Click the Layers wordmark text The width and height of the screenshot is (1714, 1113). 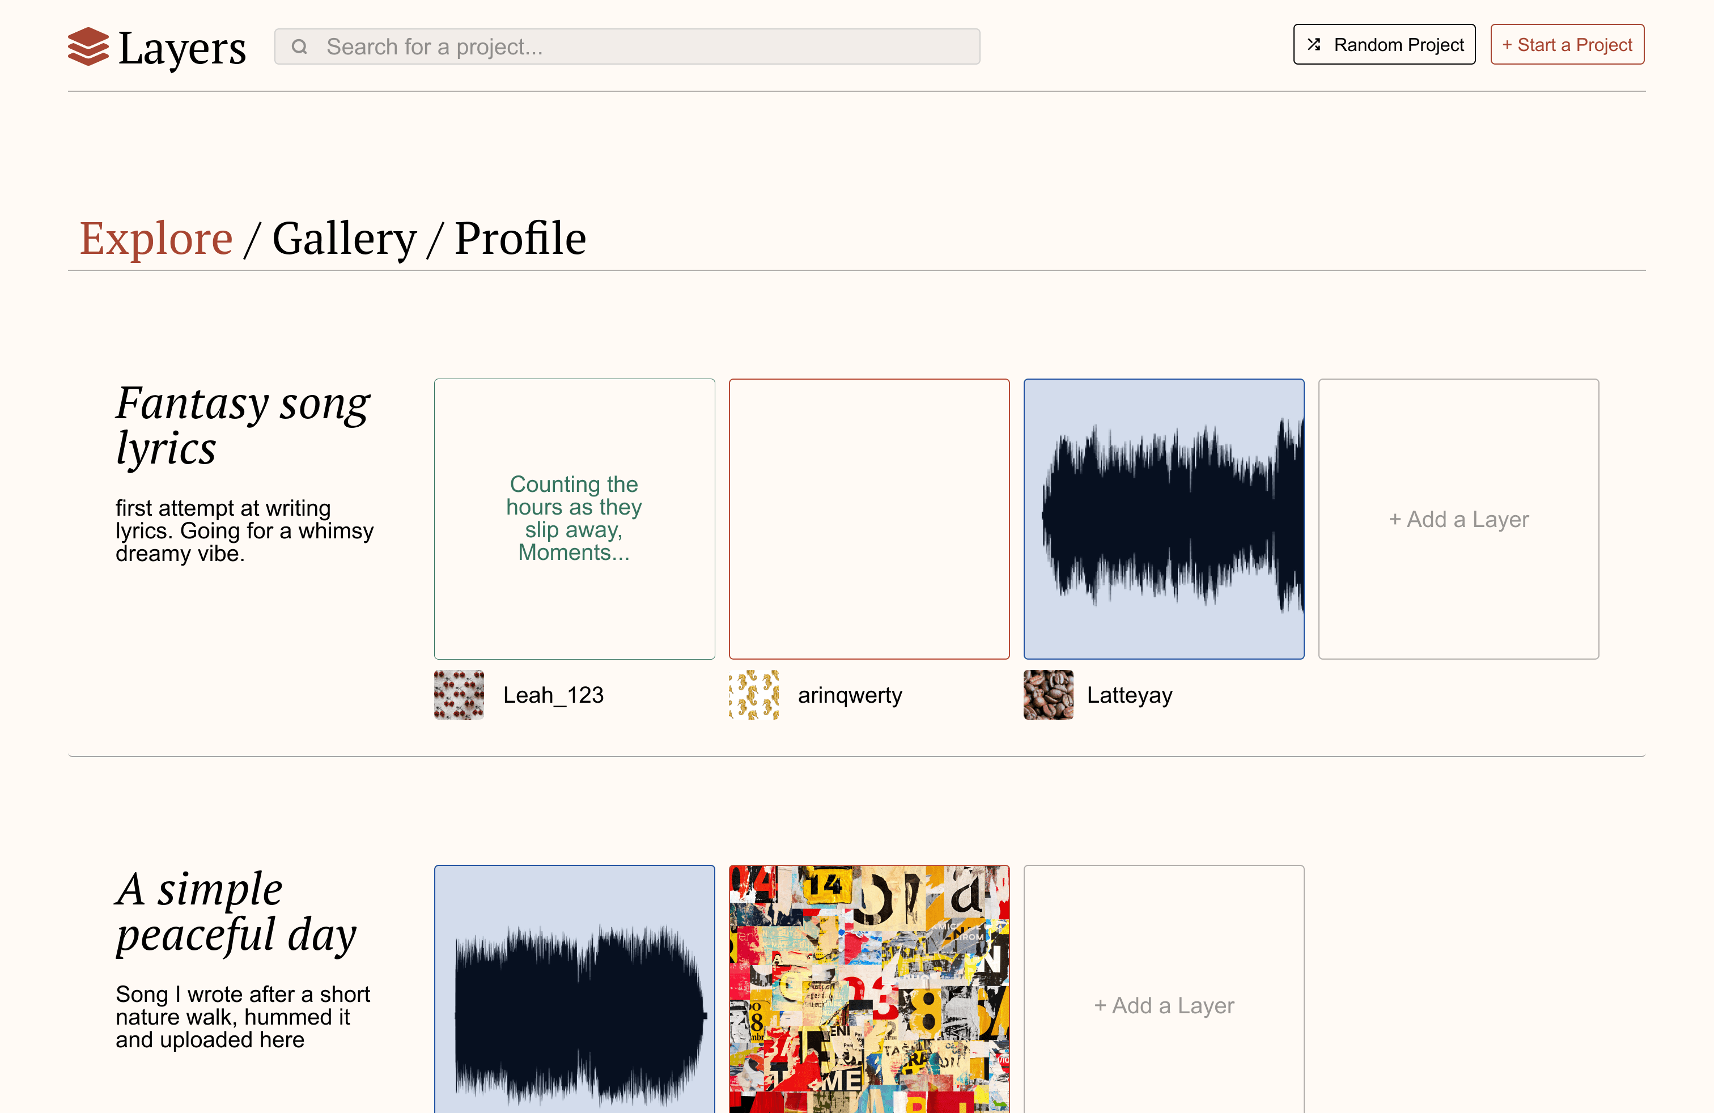[182, 48]
